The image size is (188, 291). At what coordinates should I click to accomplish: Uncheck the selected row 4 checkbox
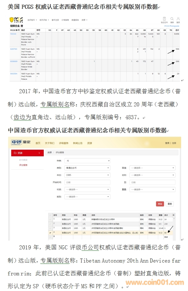50,232
